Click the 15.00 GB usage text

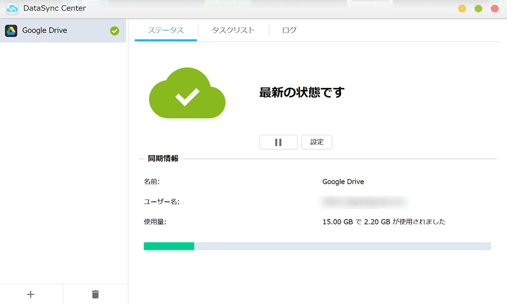(384, 222)
